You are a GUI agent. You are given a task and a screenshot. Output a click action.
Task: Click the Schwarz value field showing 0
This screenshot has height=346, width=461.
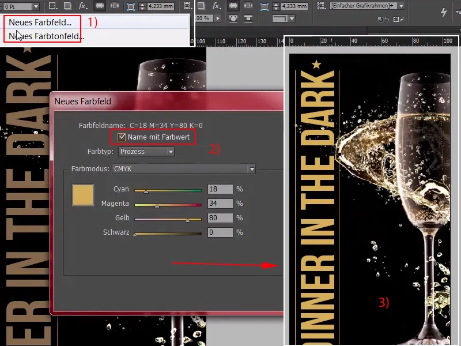[220, 232]
